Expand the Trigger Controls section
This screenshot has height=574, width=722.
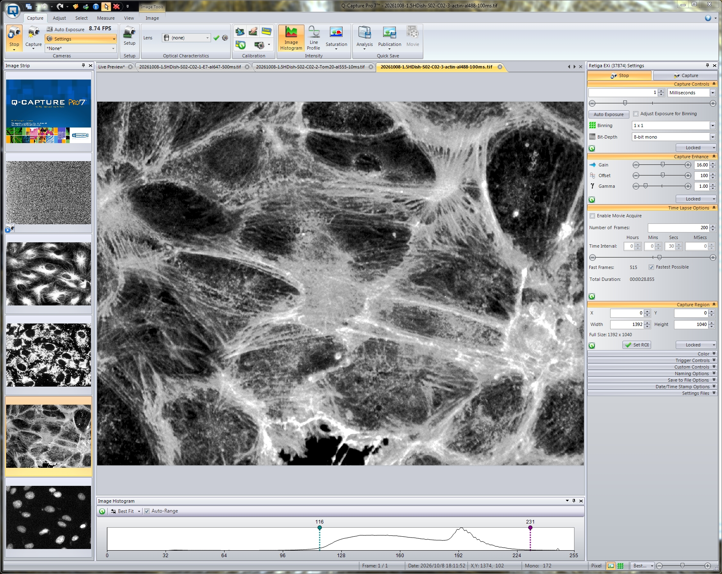click(x=652, y=360)
